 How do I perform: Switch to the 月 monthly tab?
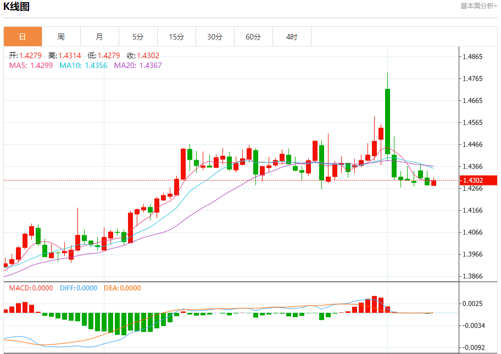point(99,37)
